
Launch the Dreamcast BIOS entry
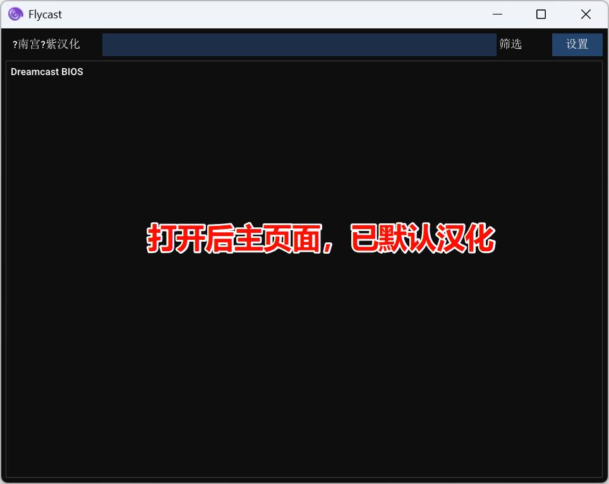point(47,72)
